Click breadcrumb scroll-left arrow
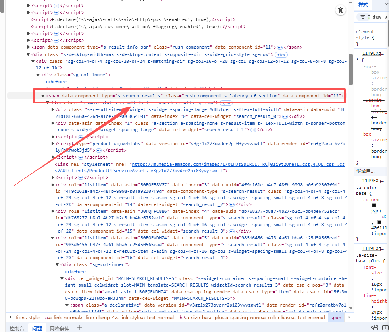The height and width of the screenshot is (332, 389). click(x=10, y=317)
